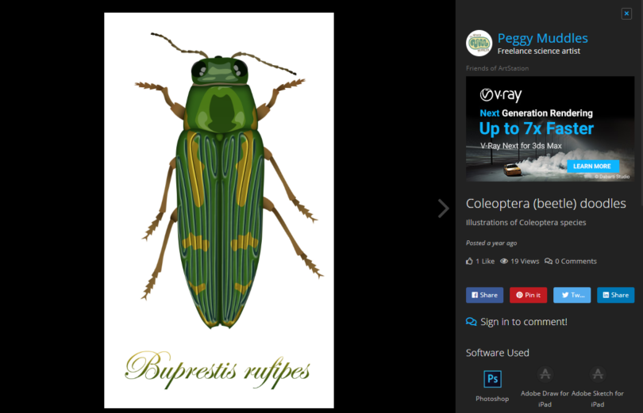
Task: Click the 1 Like count text
Action: (x=485, y=261)
